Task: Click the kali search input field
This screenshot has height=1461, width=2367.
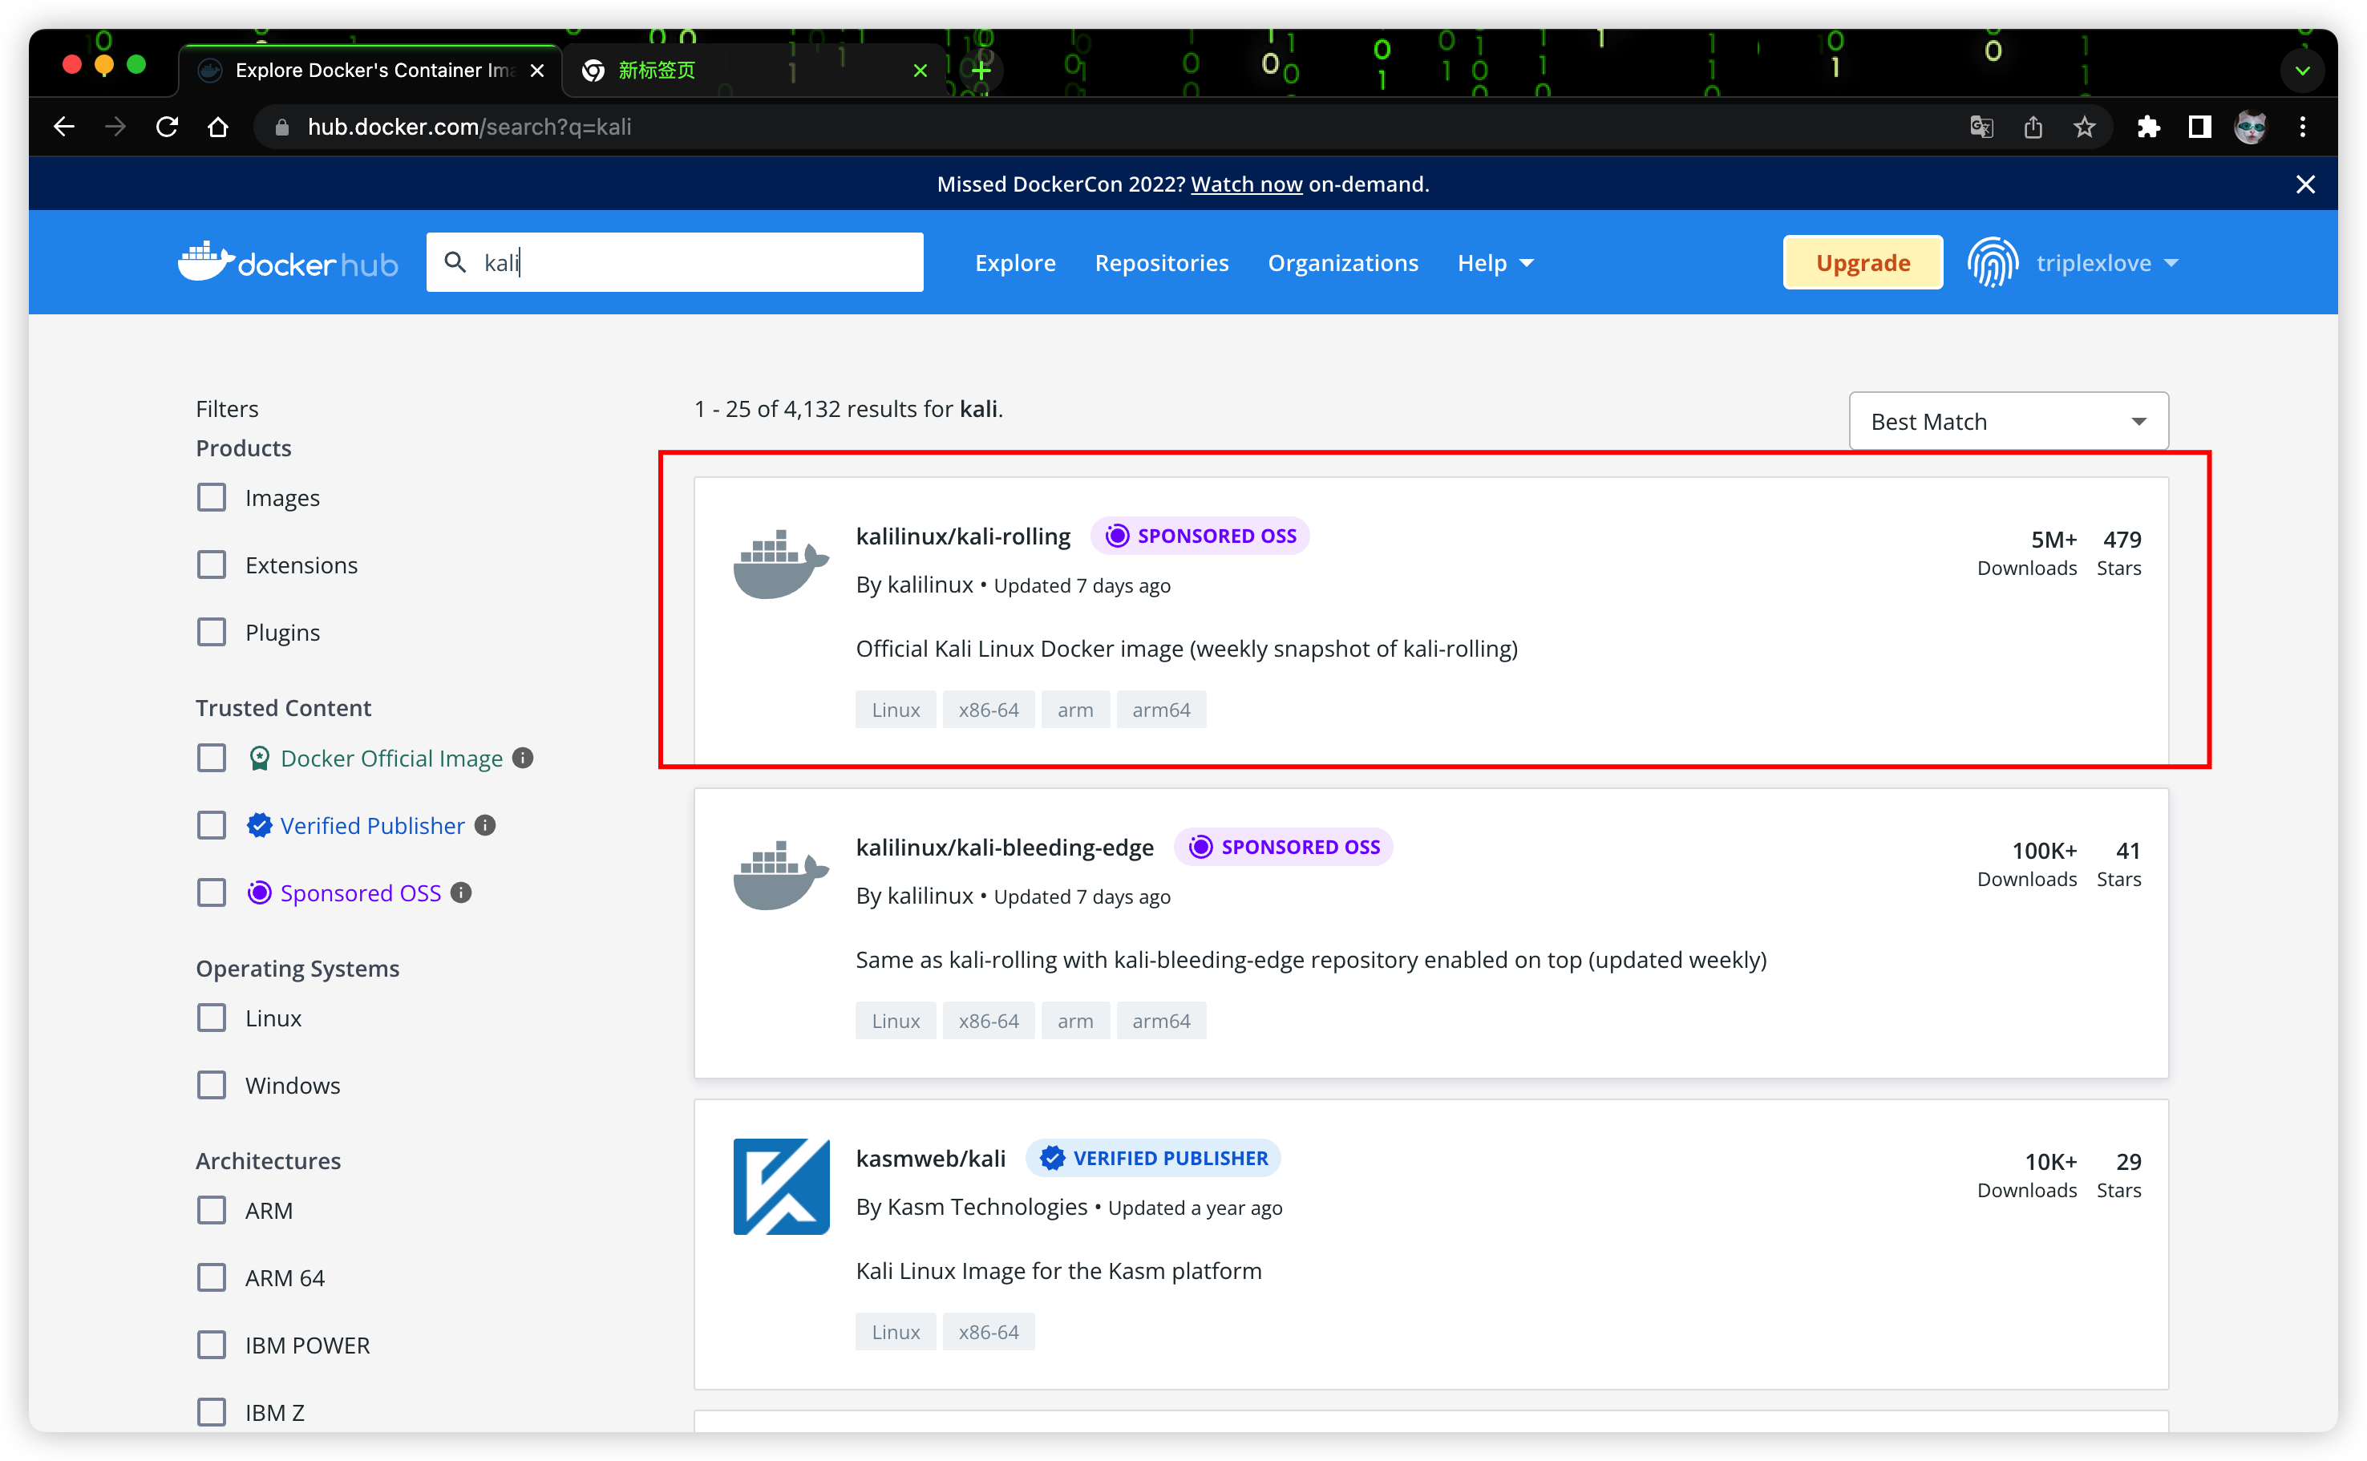Action: [x=674, y=262]
